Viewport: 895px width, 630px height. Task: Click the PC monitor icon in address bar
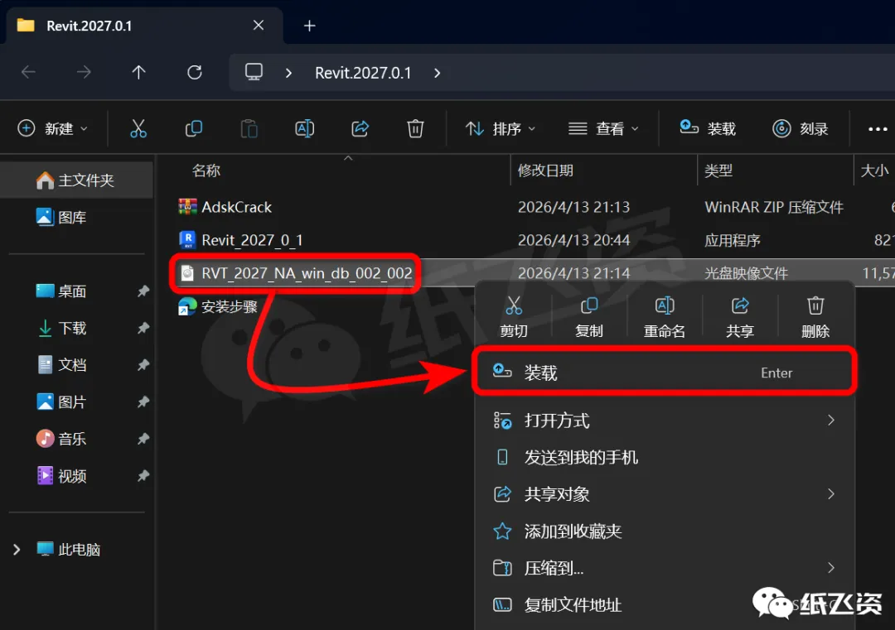(254, 72)
